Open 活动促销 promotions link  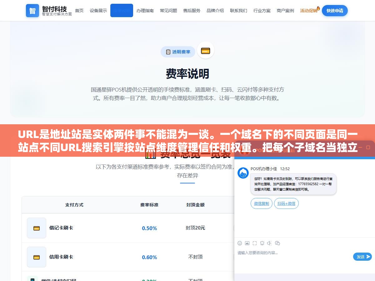(309, 11)
